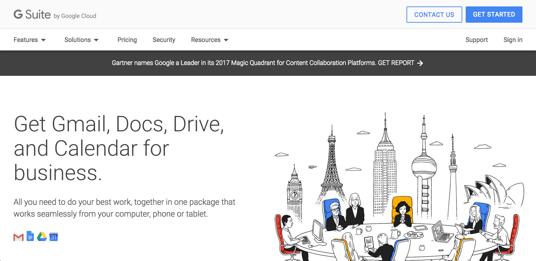Click the Google Docs icon
The image size is (536, 261).
click(30, 236)
